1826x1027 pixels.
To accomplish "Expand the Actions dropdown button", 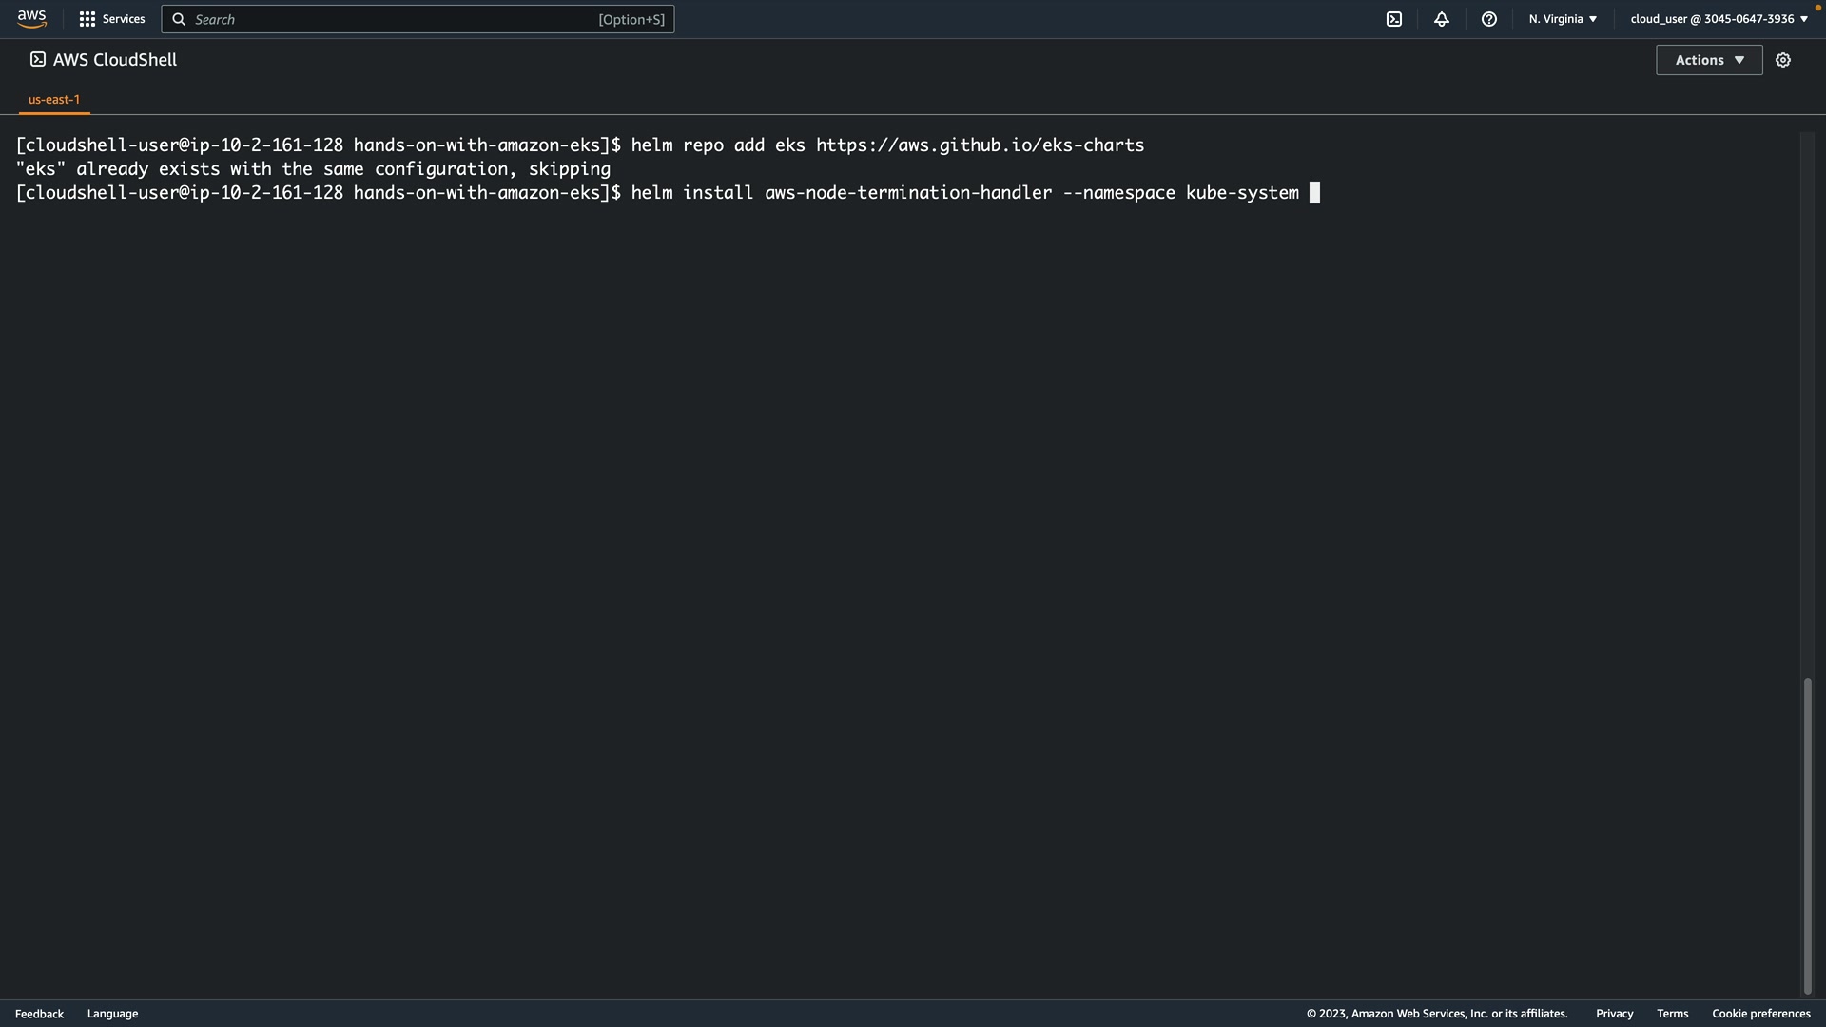I will [x=1709, y=60].
